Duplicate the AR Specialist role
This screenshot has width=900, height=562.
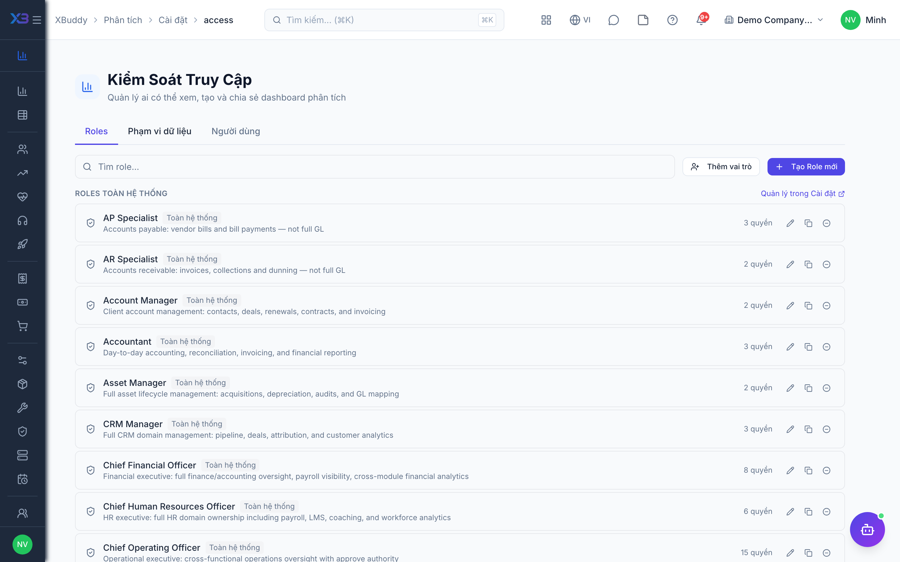[x=808, y=264]
